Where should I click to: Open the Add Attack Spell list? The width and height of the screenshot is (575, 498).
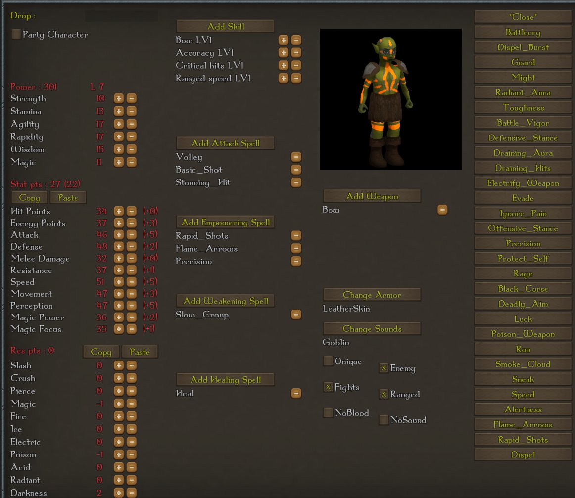tap(226, 143)
